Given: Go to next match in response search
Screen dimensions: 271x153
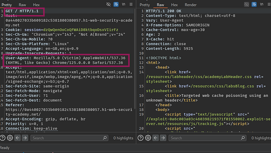Looking at the screenshot, I should click(163, 138).
